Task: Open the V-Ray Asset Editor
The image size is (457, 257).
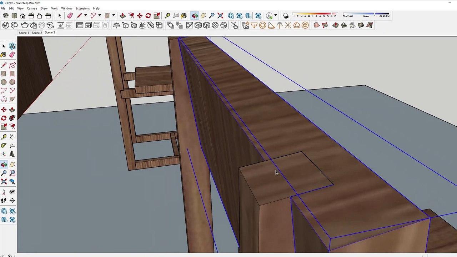Action: (x=6, y=25)
